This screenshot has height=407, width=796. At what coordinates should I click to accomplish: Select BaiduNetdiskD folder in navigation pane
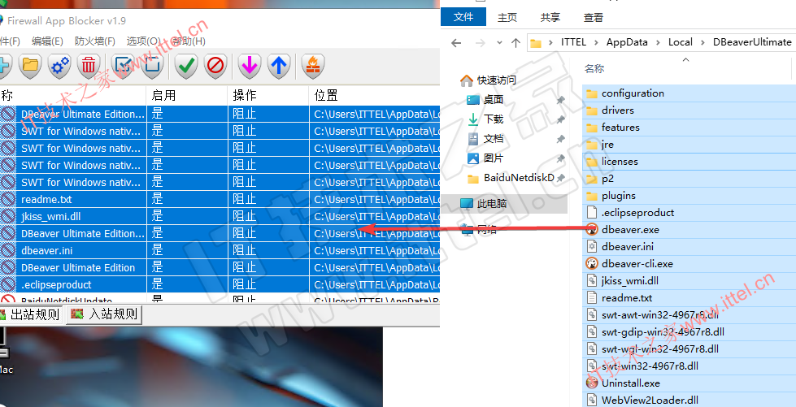tap(518, 178)
